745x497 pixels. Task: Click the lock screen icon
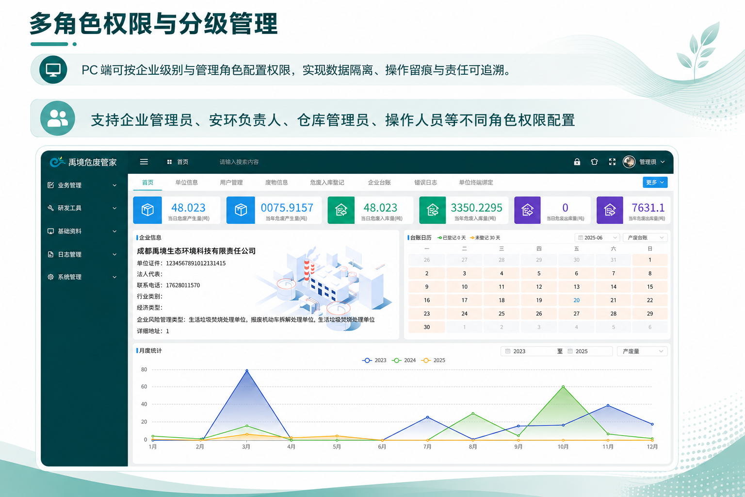tap(577, 162)
